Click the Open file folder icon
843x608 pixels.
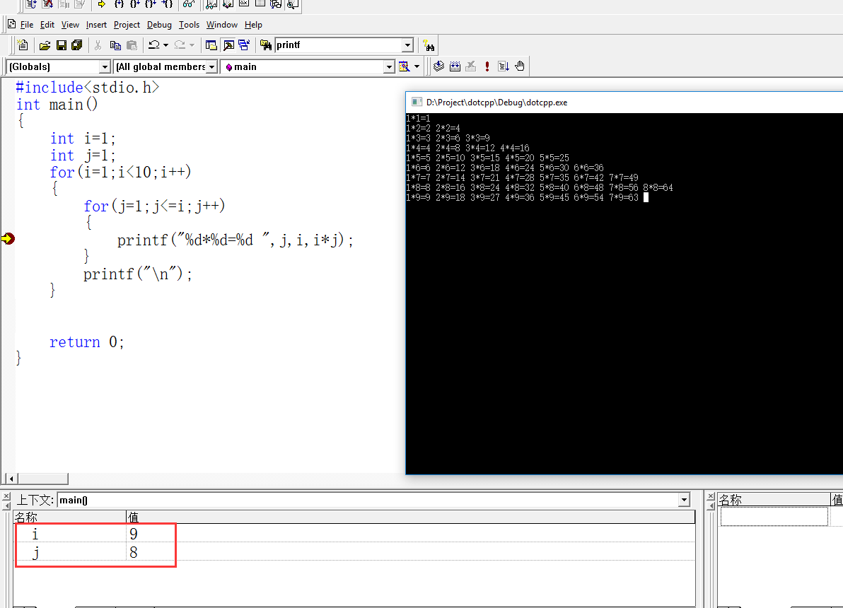pos(45,45)
